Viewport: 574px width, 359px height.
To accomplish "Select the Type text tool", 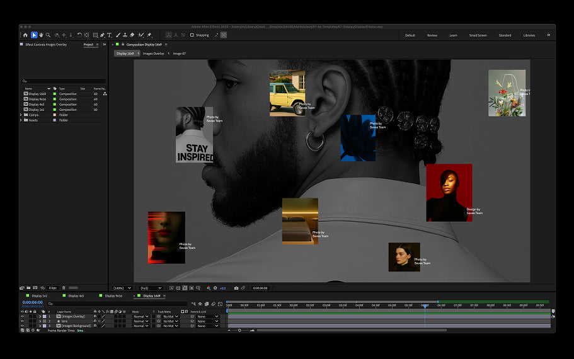I will 110,35.
